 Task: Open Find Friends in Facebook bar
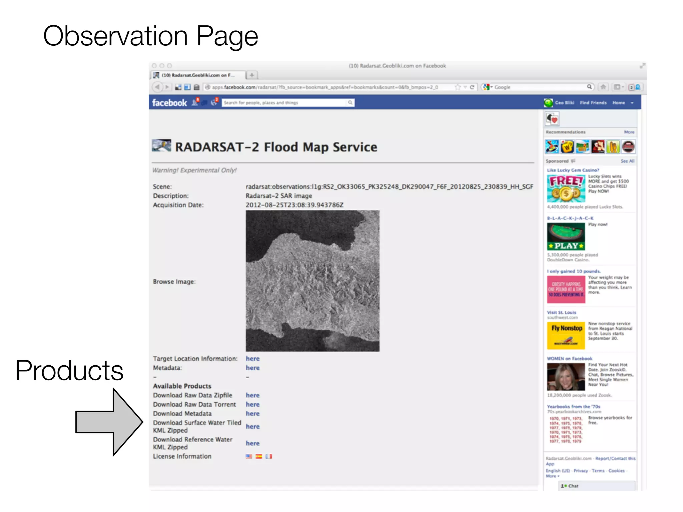(593, 103)
